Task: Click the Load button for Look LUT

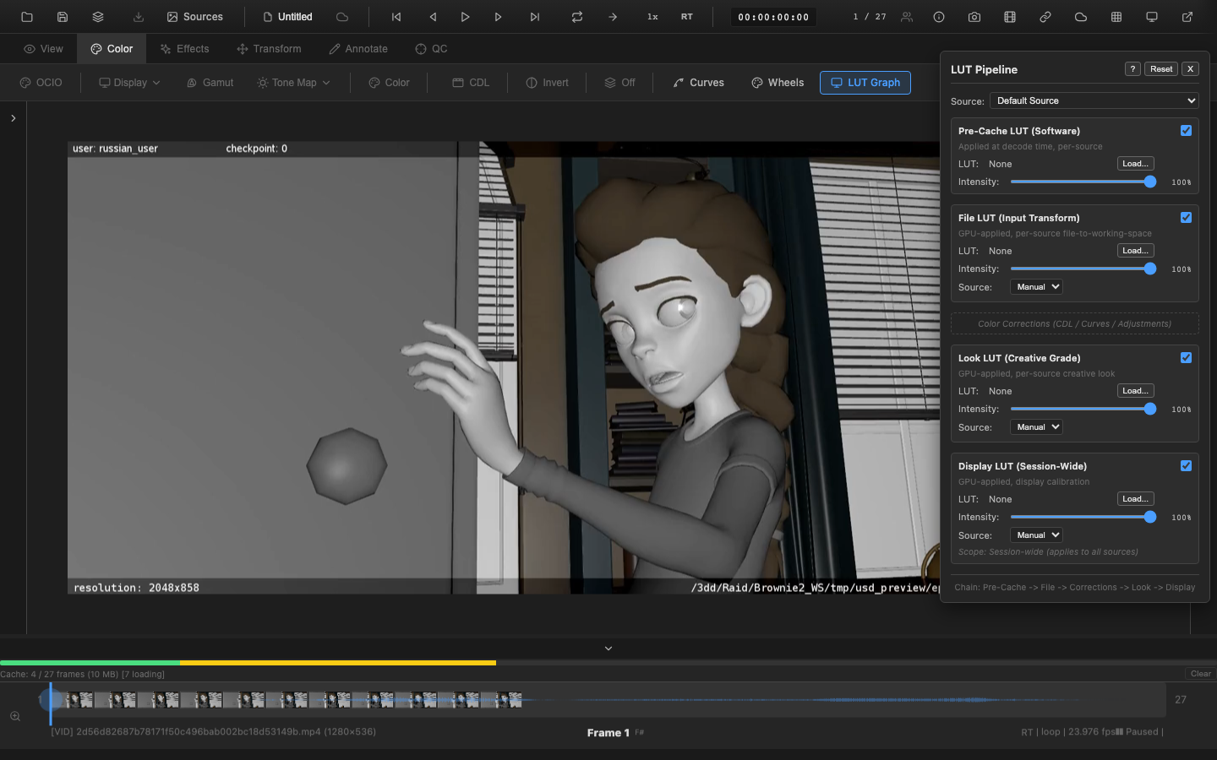Action: pos(1135,390)
